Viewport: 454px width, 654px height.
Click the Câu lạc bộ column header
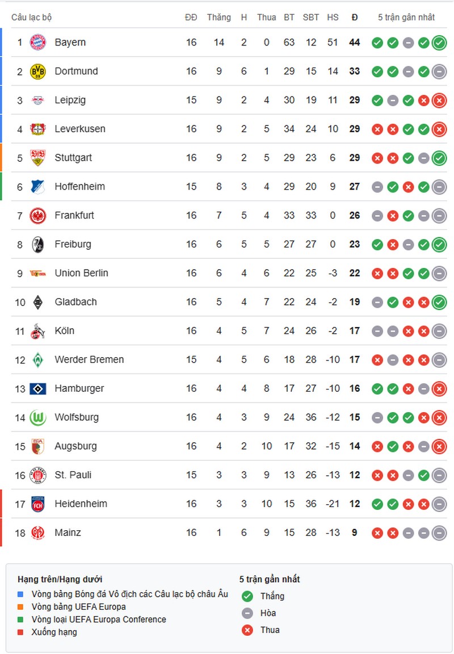pyautogui.click(x=31, y=18)
